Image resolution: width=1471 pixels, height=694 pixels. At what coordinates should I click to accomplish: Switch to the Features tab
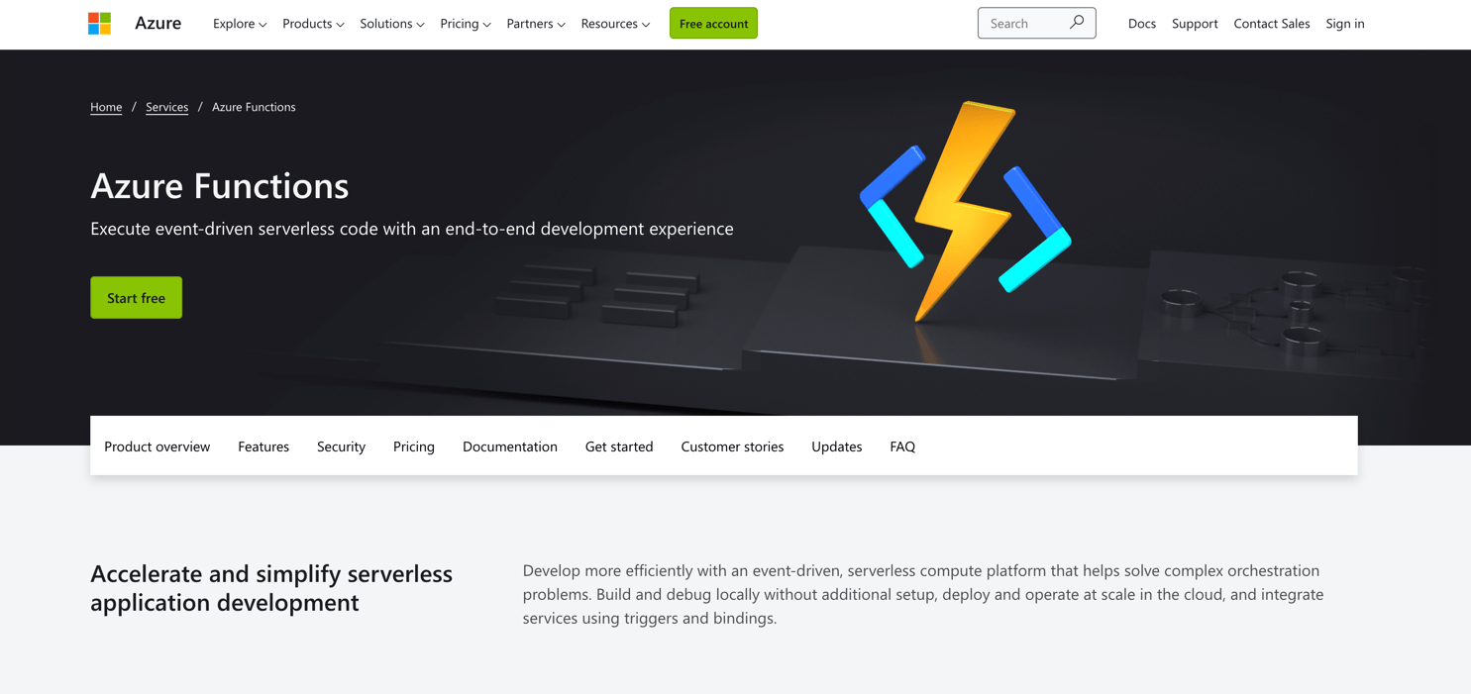[263, 446]
